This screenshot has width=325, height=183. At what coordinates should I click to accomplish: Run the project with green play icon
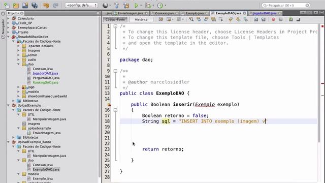pyautogui.click(x=136, y=5)
